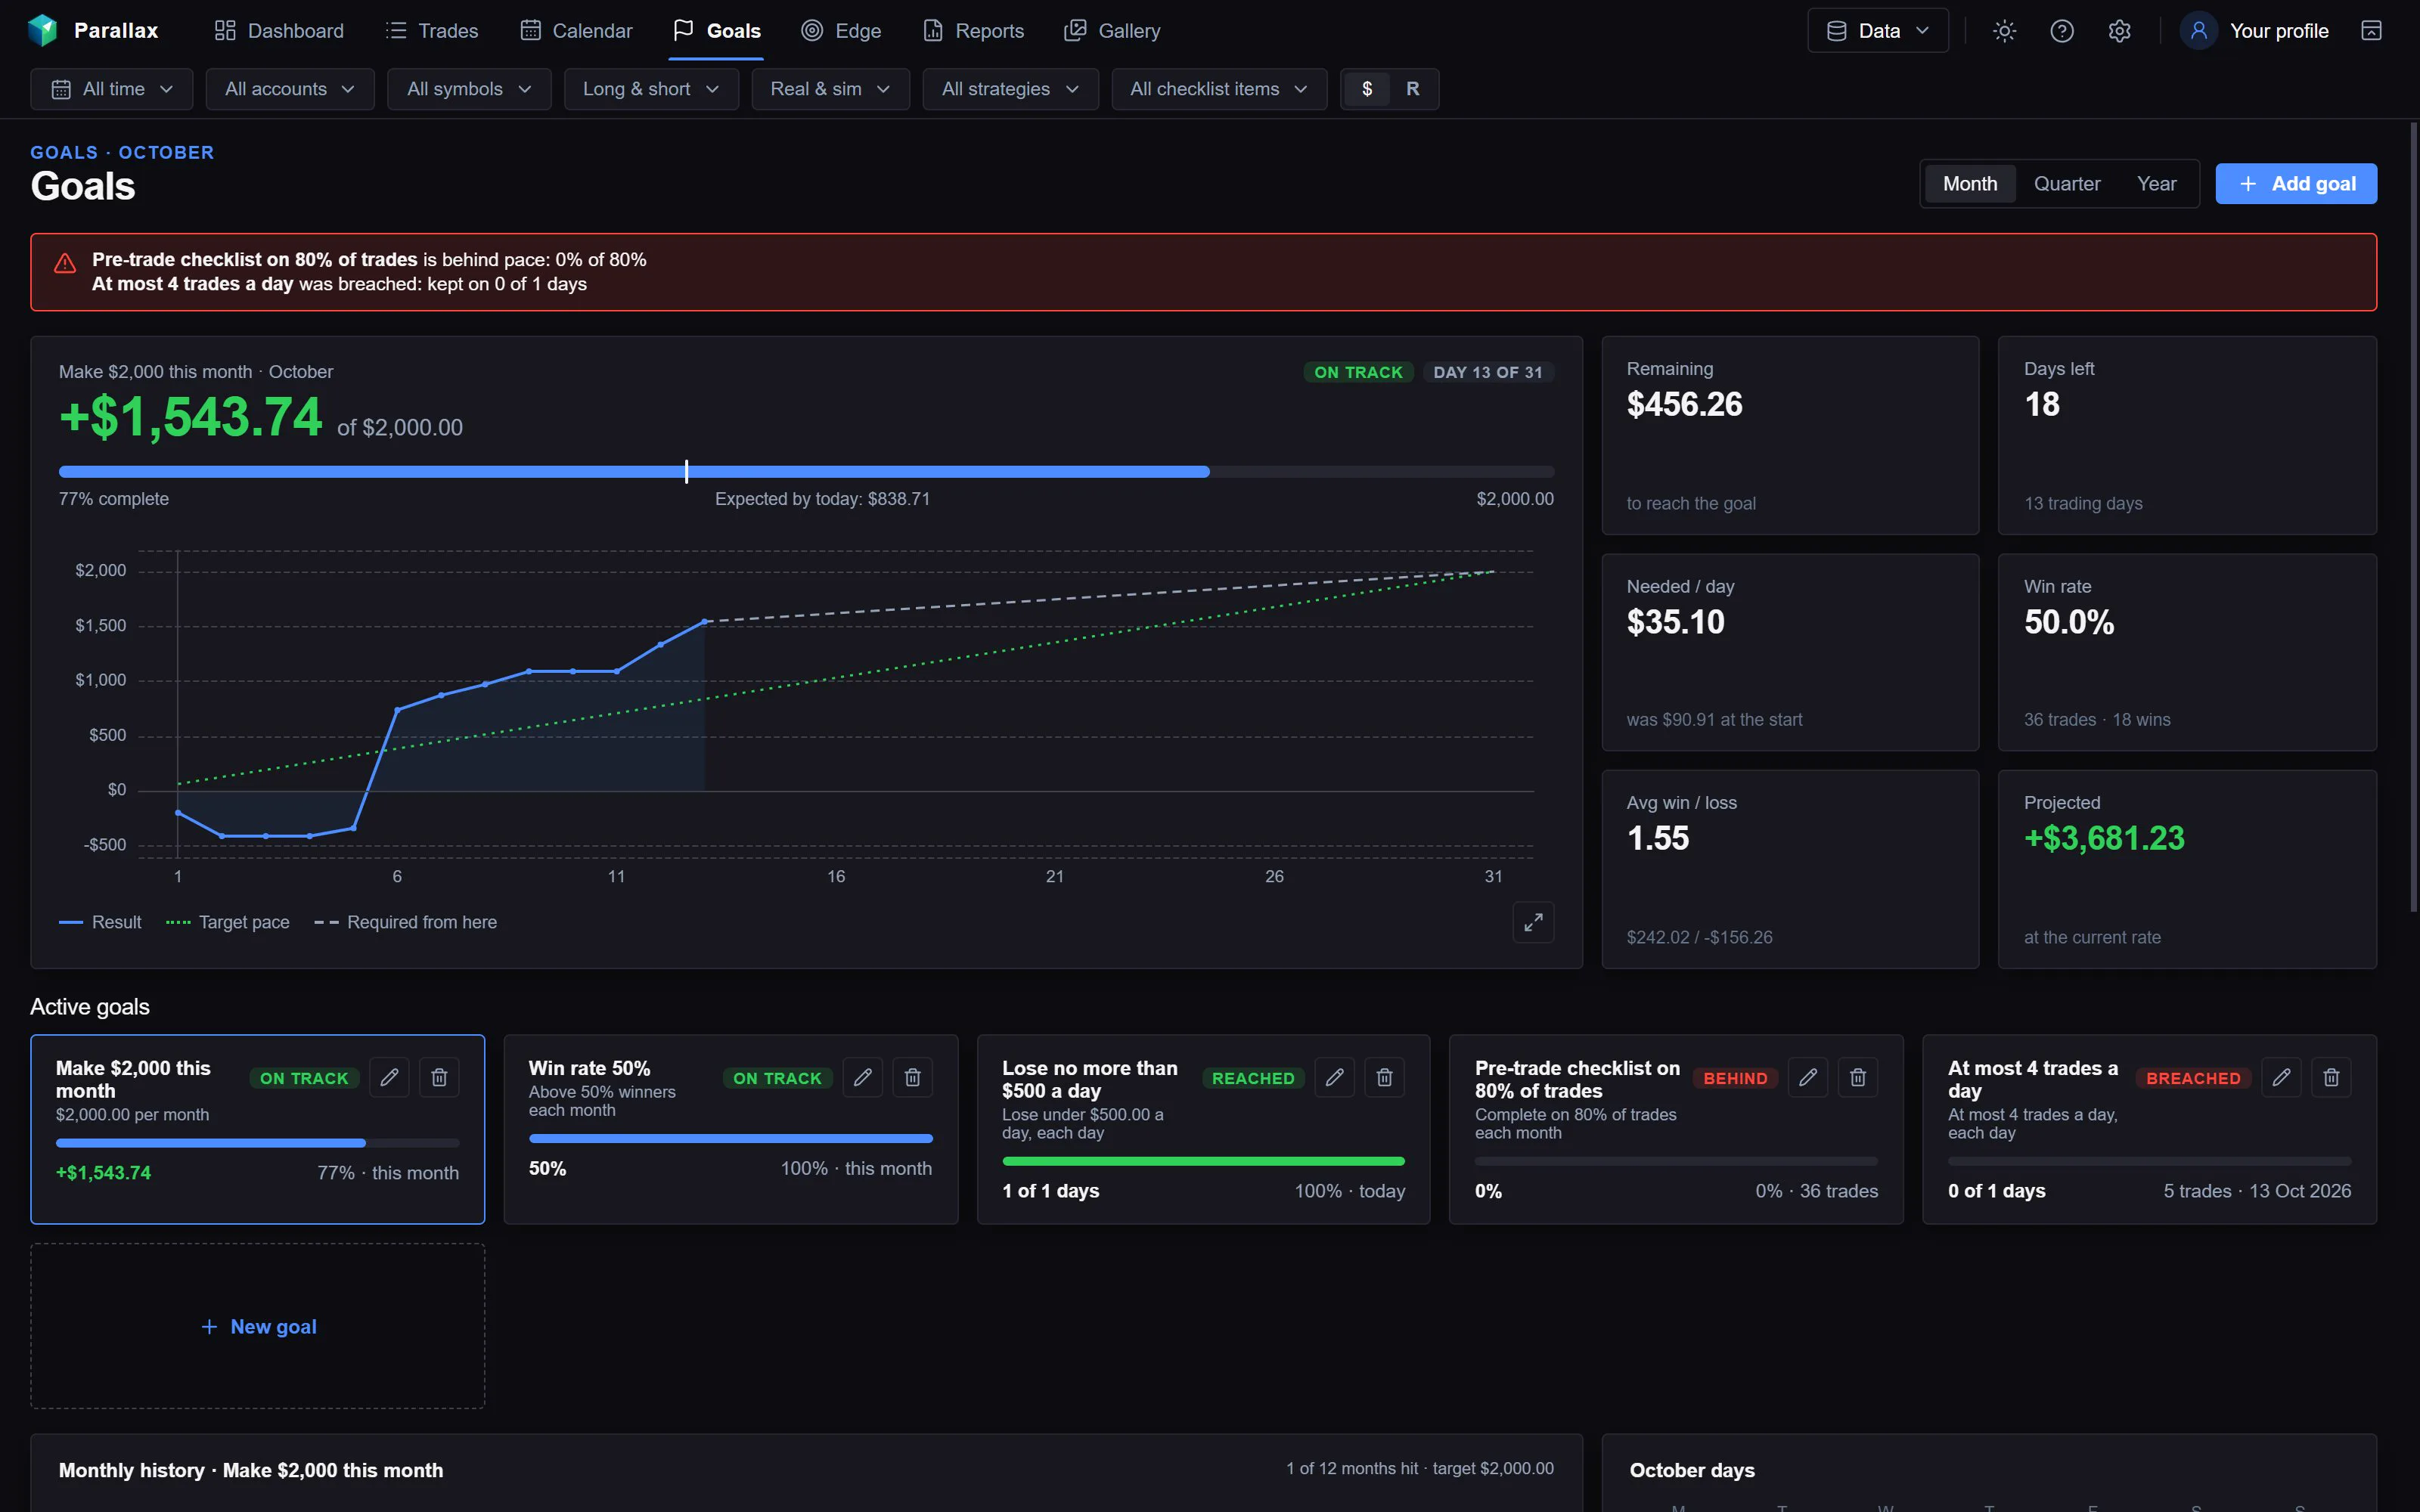Click the 77% complete progress bar
Screen dimensions: 2420x1512
coord(806,471)
